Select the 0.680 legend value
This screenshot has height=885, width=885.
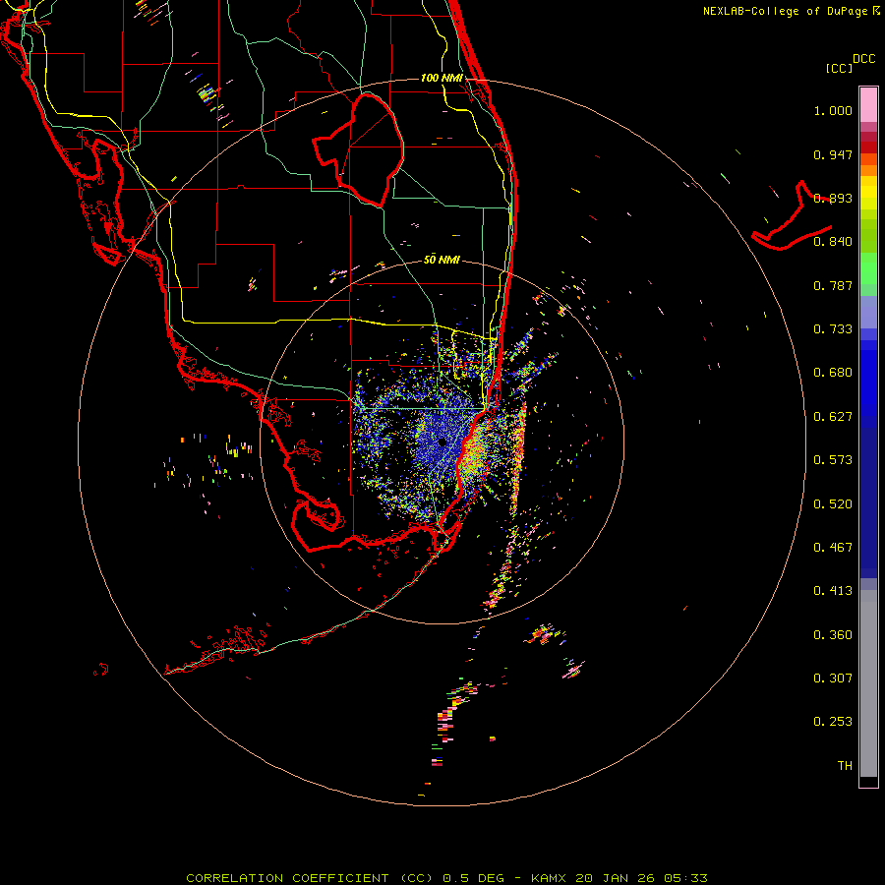tap(833, 373)
